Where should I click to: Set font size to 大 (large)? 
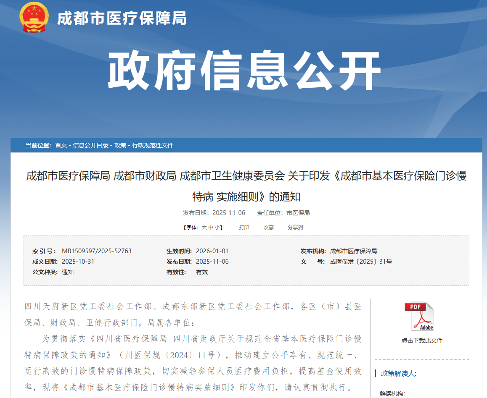(204, 227)
